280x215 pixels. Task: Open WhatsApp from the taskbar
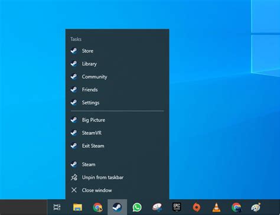(137, 207)
